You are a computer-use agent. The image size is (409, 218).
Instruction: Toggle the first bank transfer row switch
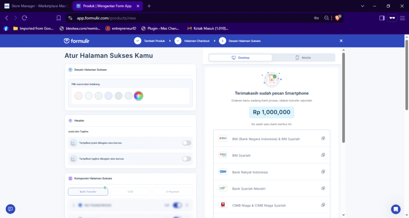click(177, 205)
